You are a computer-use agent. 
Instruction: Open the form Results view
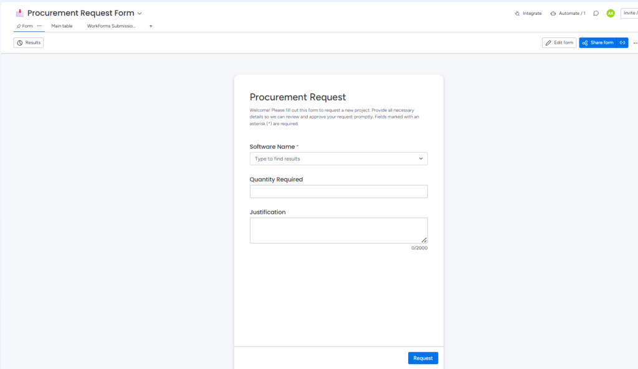click(x=29, y=42)
